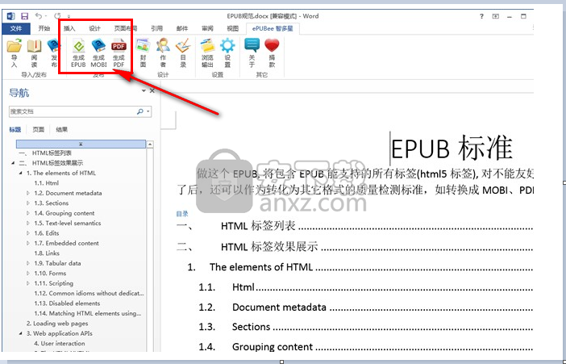The image size is (566, 364).
Task: Click the 关于 about speech bubble icon
Action: pos(252,53)
